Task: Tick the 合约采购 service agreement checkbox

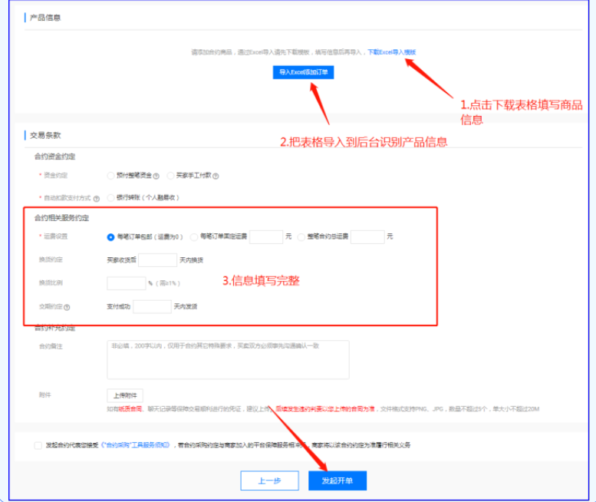Action: [x=38, y=445]
